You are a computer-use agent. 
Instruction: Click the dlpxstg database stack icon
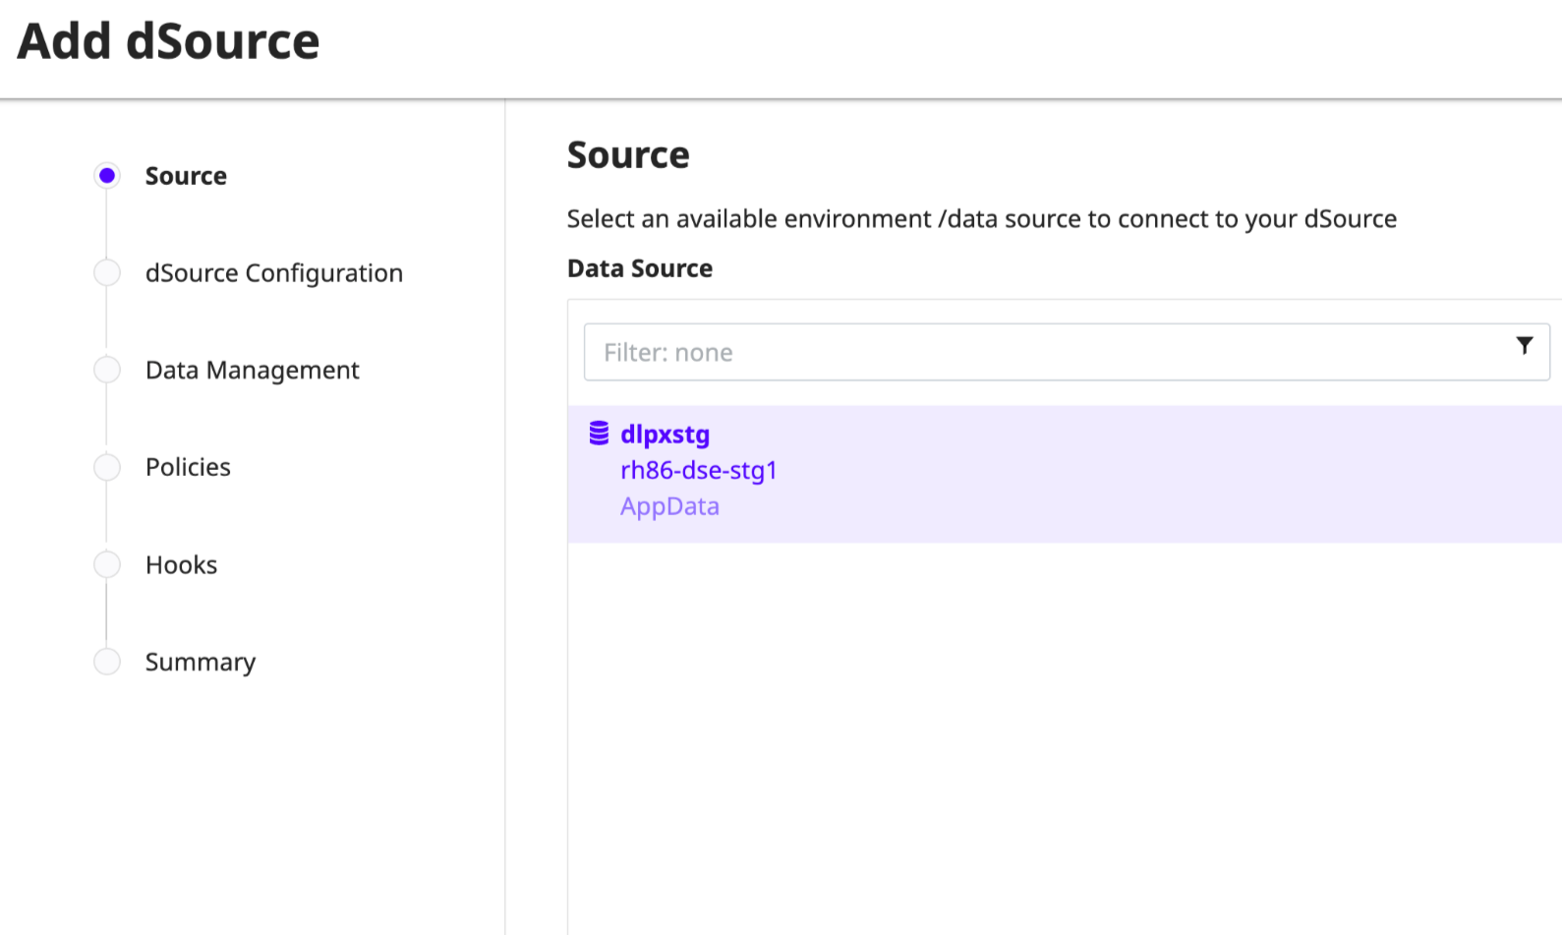[599, 434]
